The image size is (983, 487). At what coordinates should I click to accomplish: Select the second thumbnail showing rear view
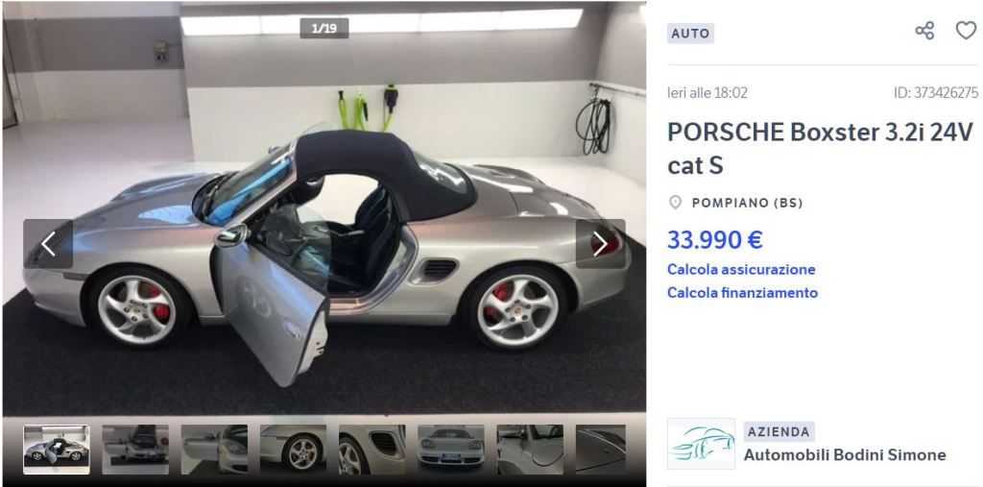[x=135, y=450]
